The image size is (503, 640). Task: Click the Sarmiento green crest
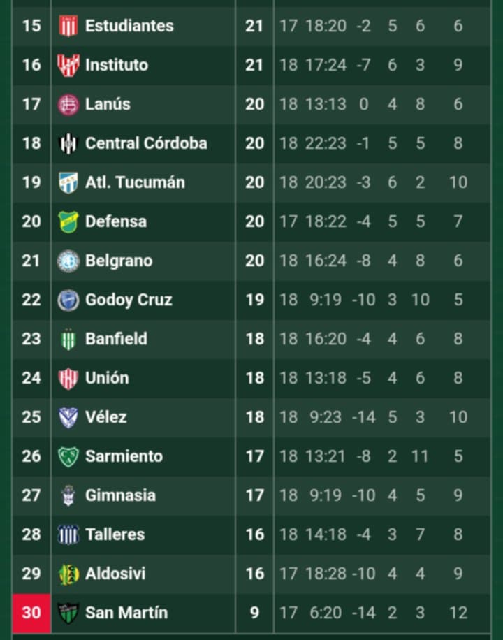point(68,456)
